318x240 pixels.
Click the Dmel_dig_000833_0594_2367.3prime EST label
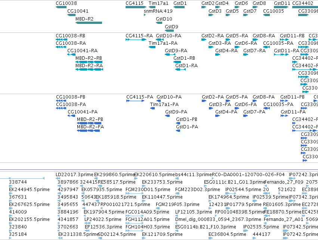pyautogui.click(x=218, y=219)
